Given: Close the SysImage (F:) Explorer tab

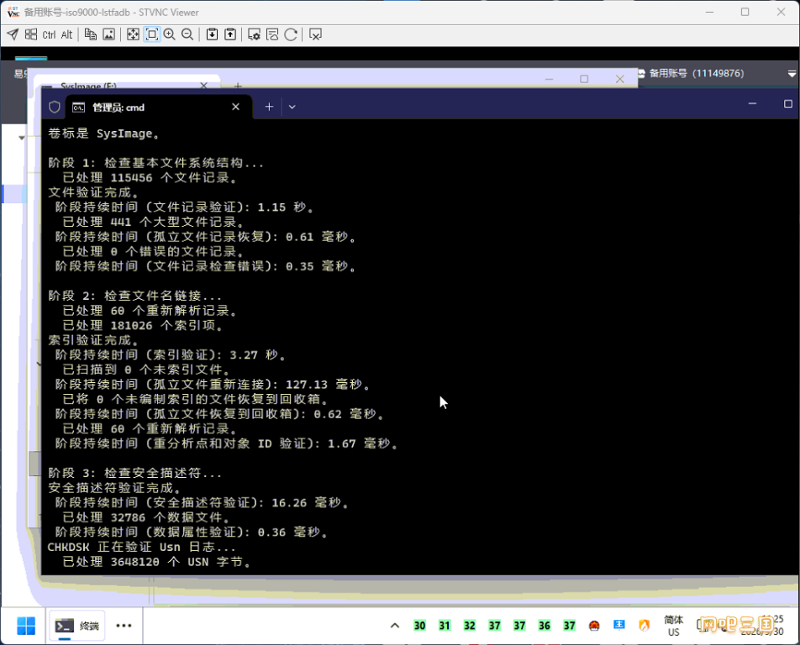Looking at the screenshot, I should [203, 85].
